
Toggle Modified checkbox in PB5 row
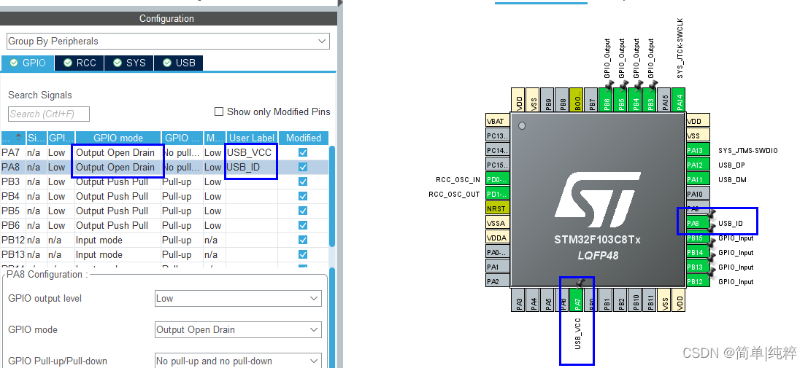point(303,211)
